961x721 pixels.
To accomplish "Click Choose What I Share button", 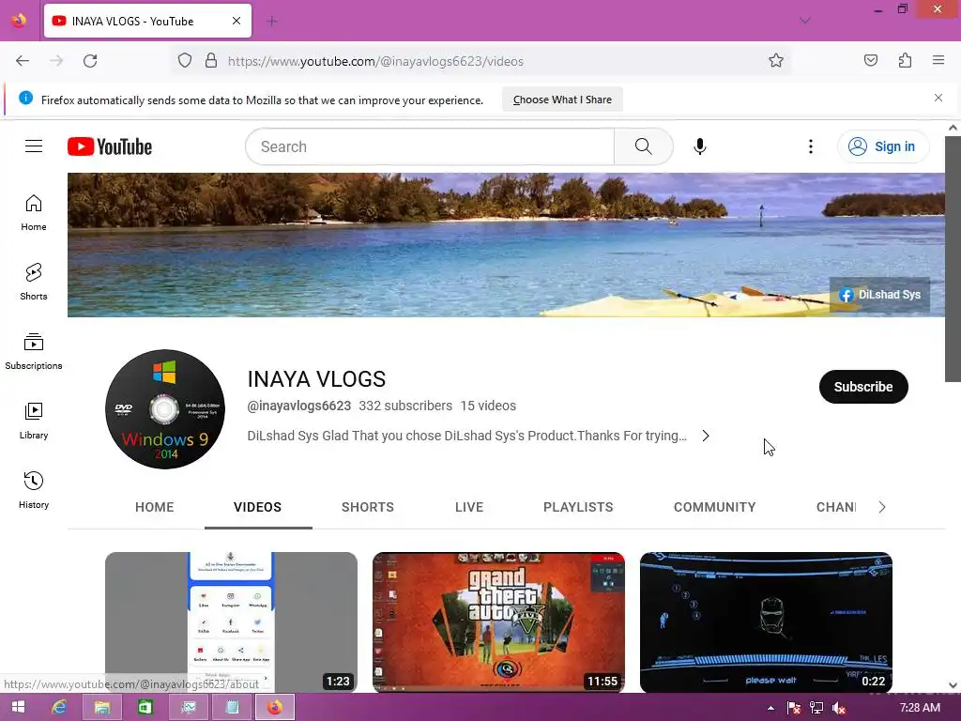I will pyautogui.click(x=562, y=100).
